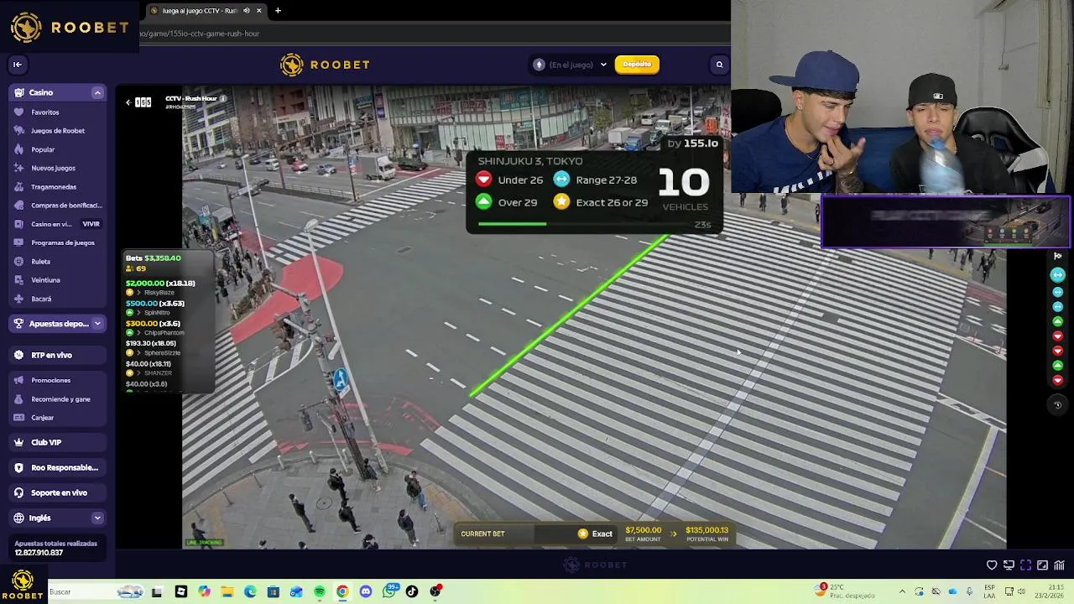Image resolution: width=1074 pixels, height=604 pixels.
Task: Mute the browser tab audio icon
Action: point(246,11)
